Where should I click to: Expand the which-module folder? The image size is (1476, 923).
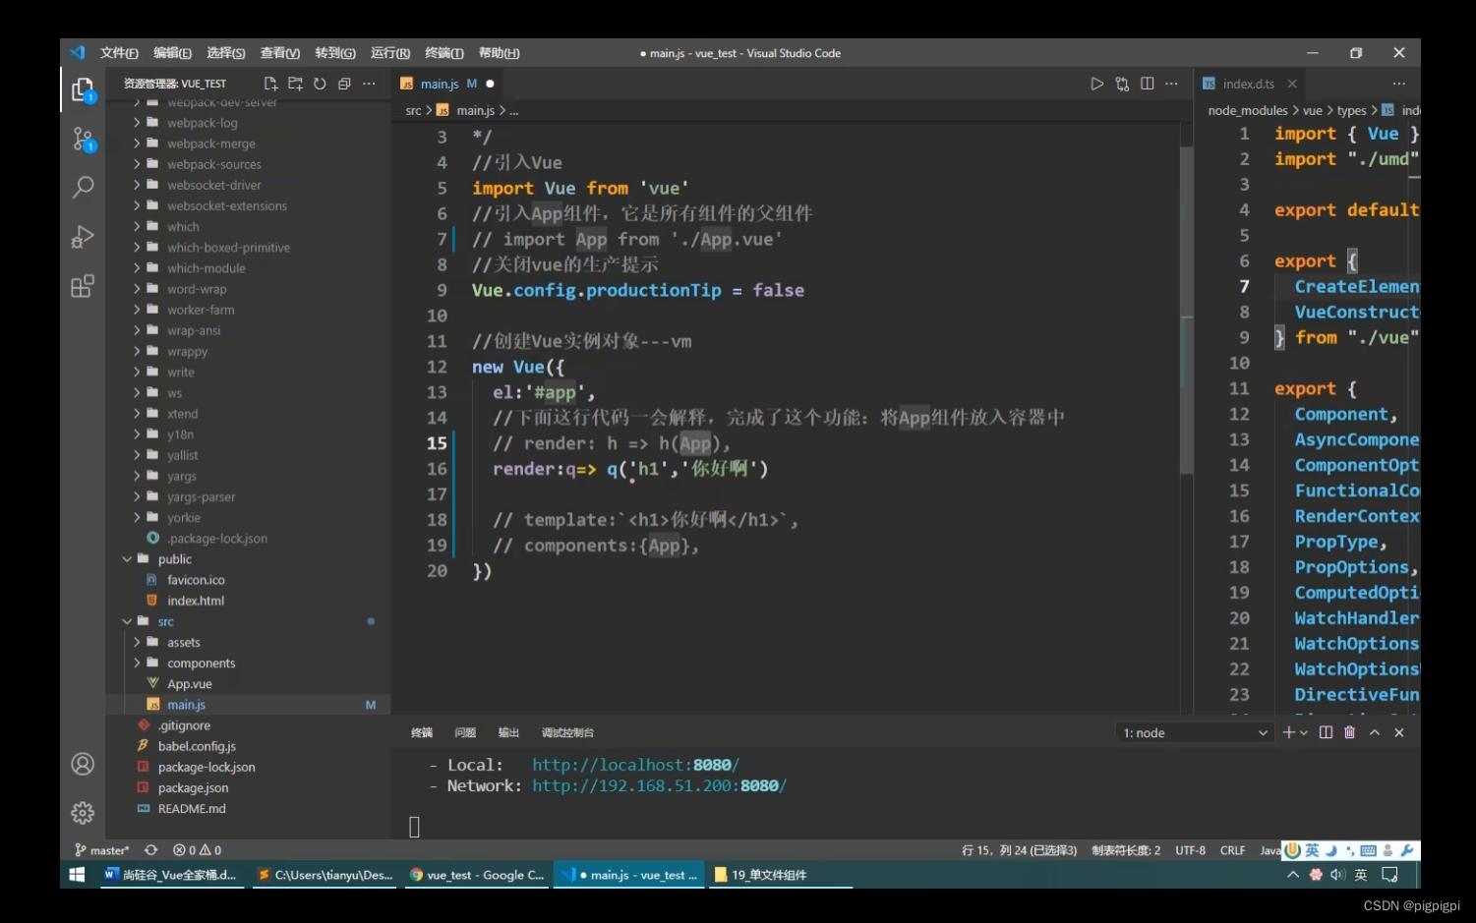click(137, 268)
